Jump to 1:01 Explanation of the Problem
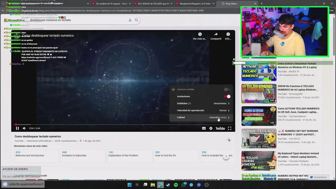 coord(129,156)
